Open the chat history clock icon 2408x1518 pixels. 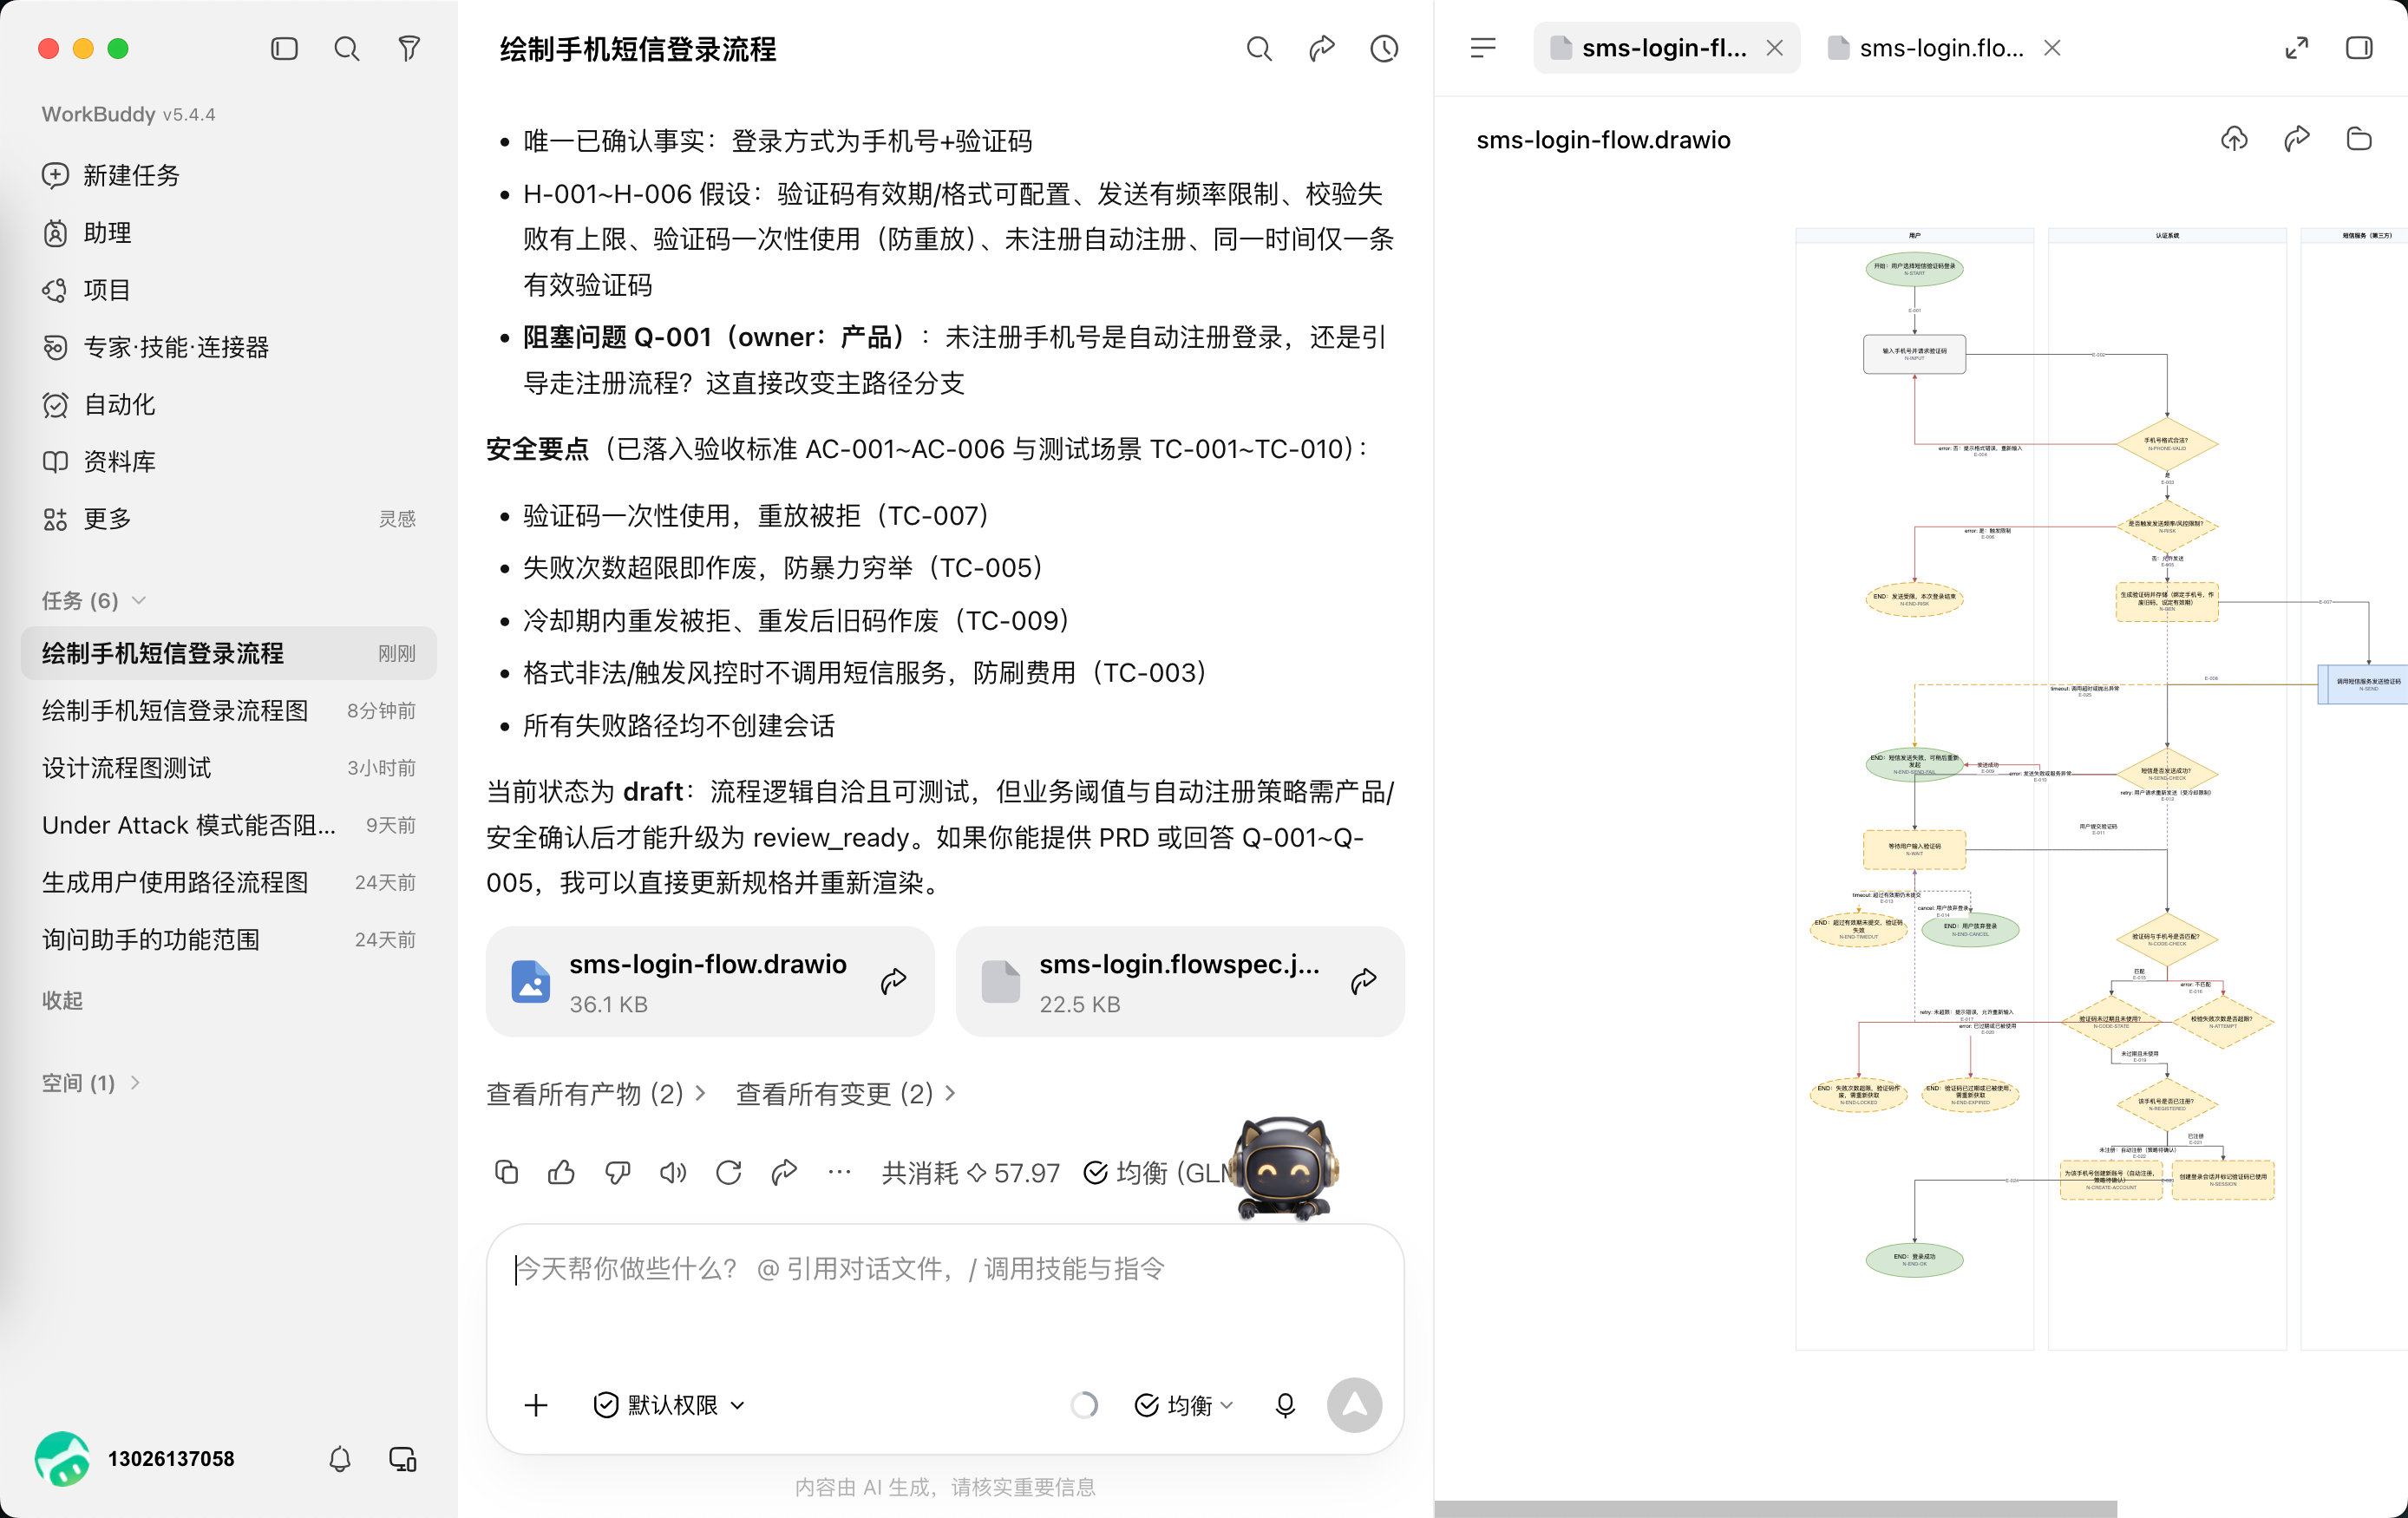click(1384, 49)
